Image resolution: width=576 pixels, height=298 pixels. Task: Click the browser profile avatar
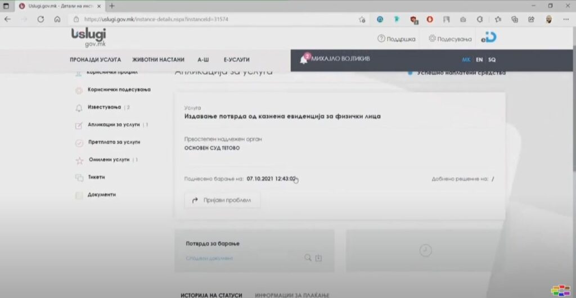point(548,19)
